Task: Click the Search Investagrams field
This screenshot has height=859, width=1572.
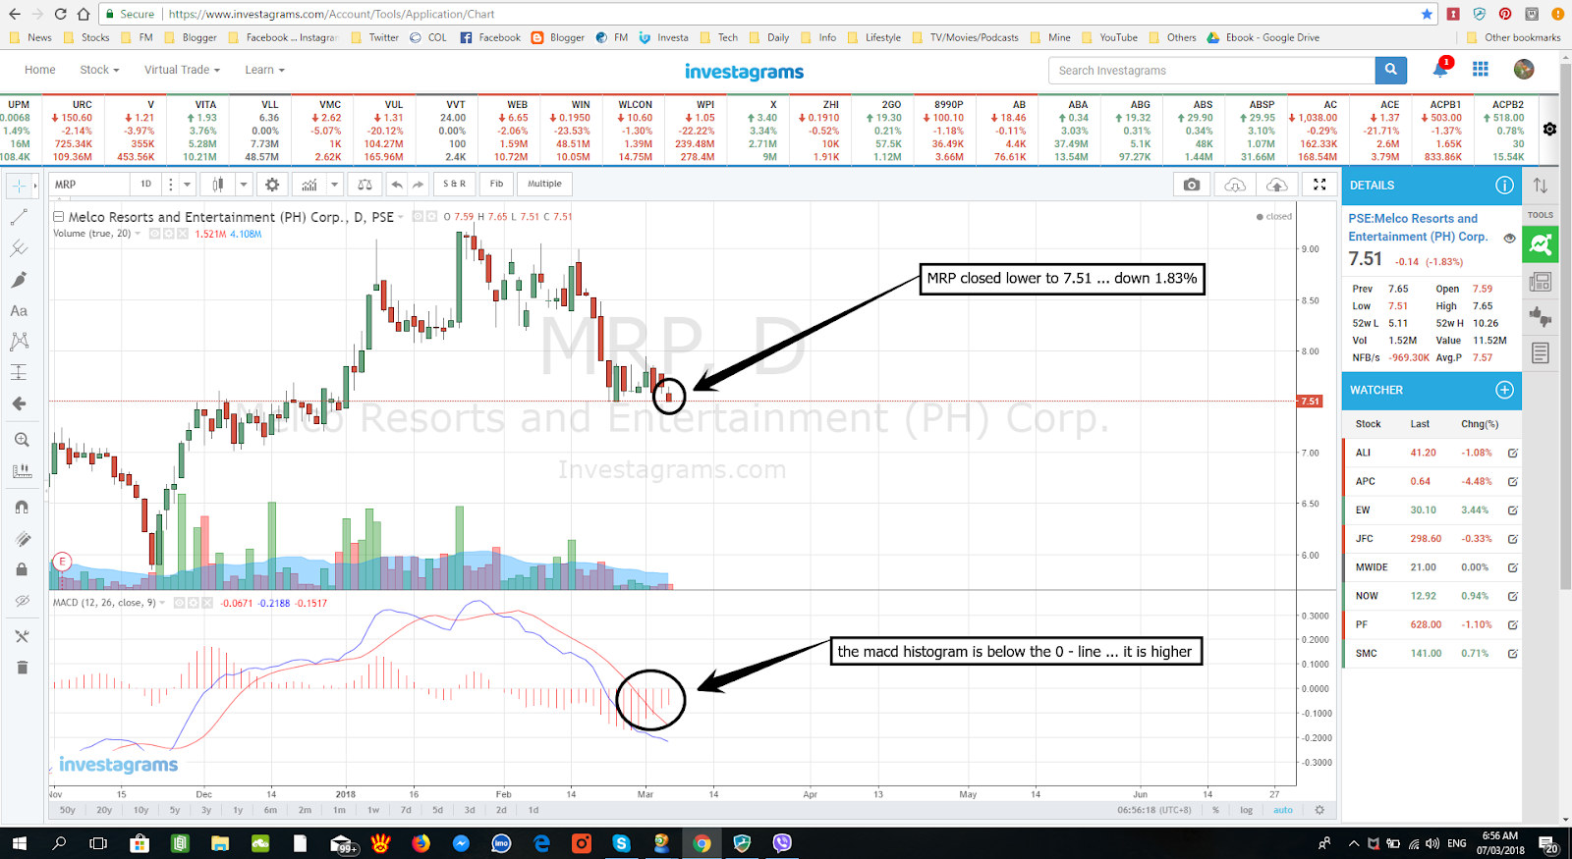Action: click(x=1212, y=71)
